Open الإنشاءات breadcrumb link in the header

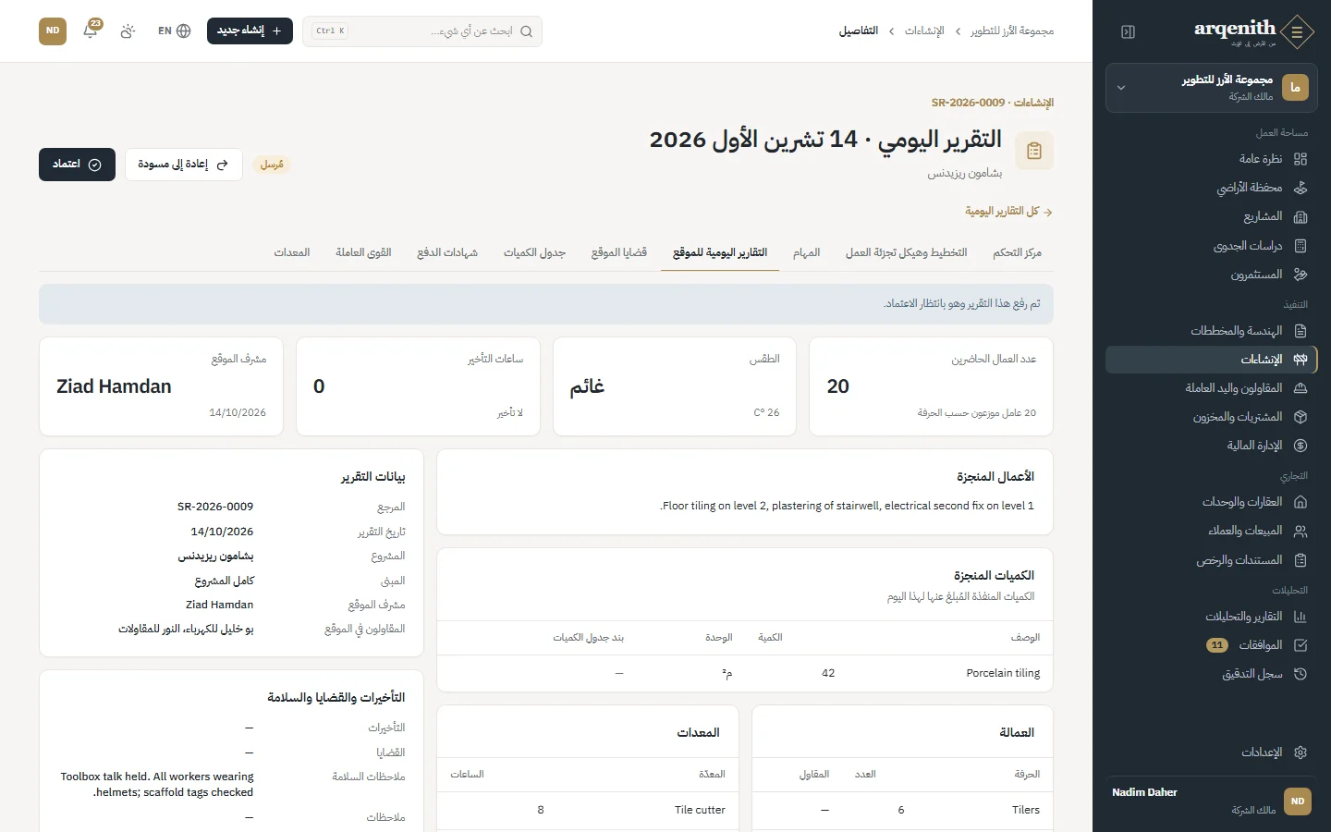point(924,31)
